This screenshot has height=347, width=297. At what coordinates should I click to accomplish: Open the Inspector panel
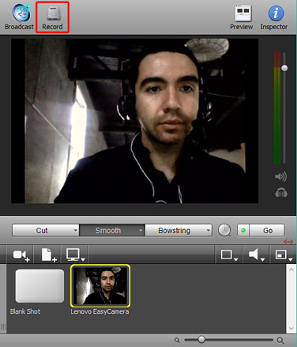click(276, 13)
